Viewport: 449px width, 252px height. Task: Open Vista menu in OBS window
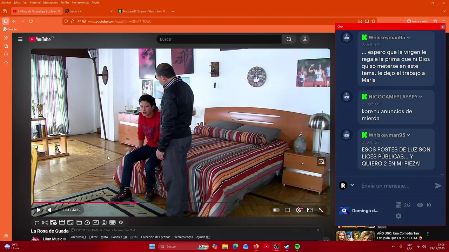pyautogui.click(x=104, y=237)
